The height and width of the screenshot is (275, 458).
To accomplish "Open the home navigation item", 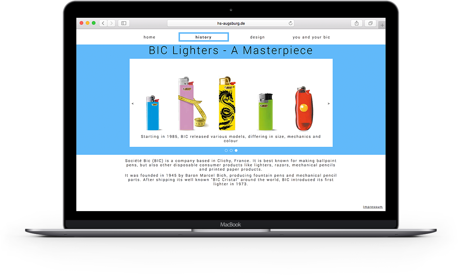I will [x=150, y=37].
